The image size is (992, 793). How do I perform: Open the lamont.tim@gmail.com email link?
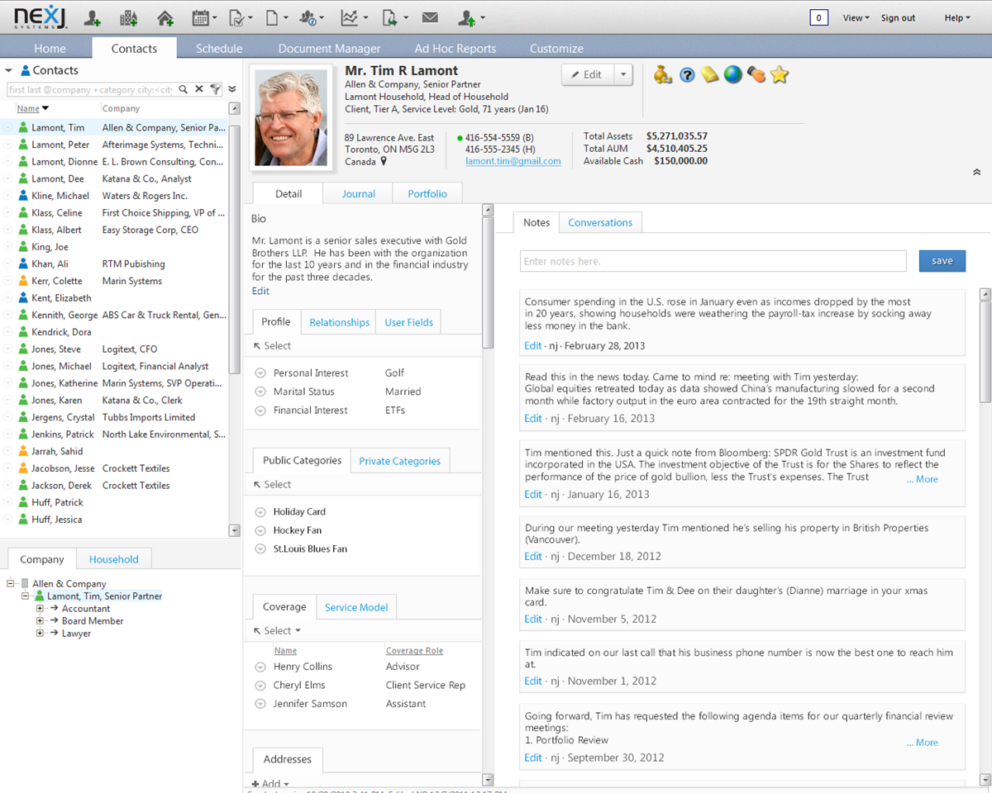tap(513, 162)
